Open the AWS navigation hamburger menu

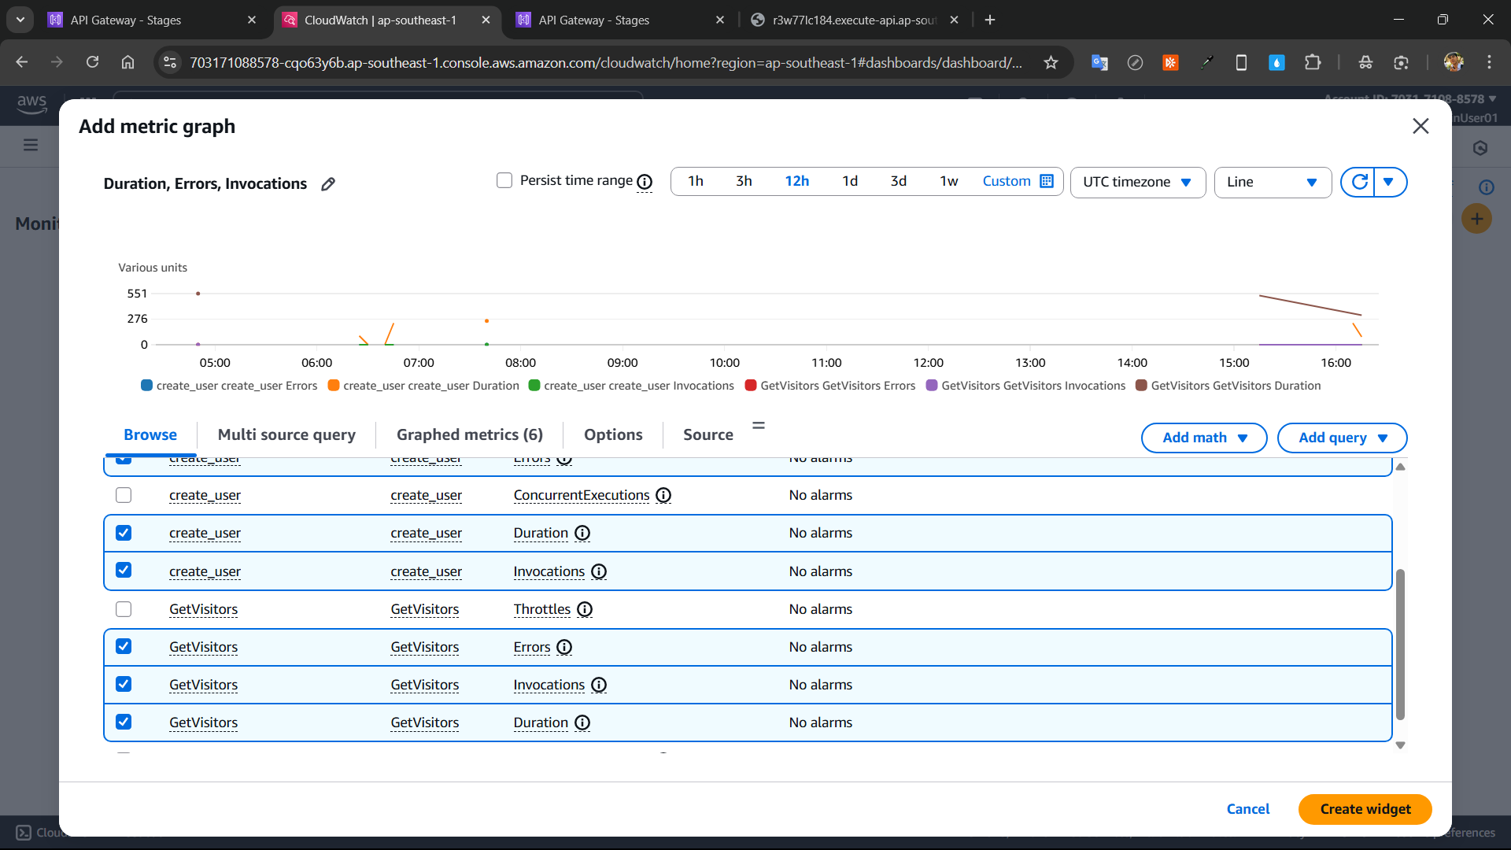tap(31, 145)
